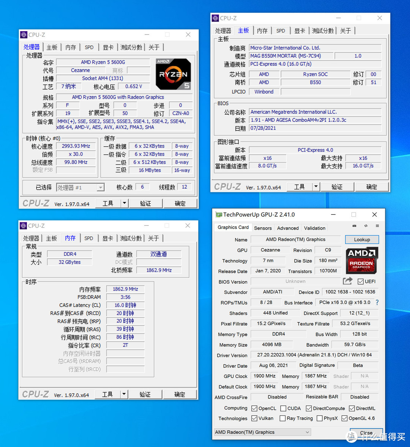Click the MAG B550M MORTAR (MS-7C94) model value
The height and width of the screenshot is (447, 410).
(x=291, y=56)
